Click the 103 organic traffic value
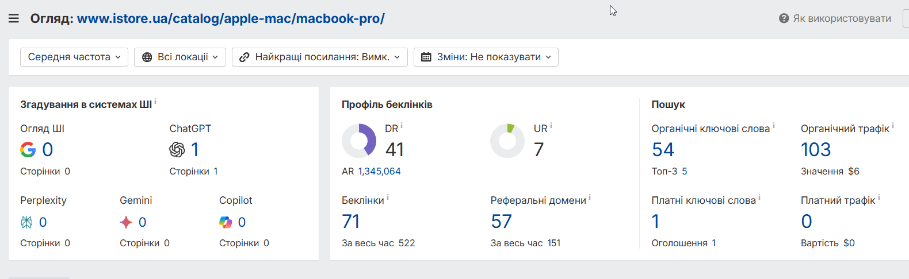909x279 pixels. tap(816, 150)
